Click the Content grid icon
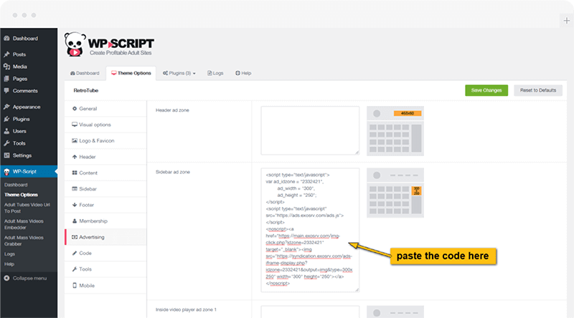Viewport: 574px width, 318px height. pos(75,173)
